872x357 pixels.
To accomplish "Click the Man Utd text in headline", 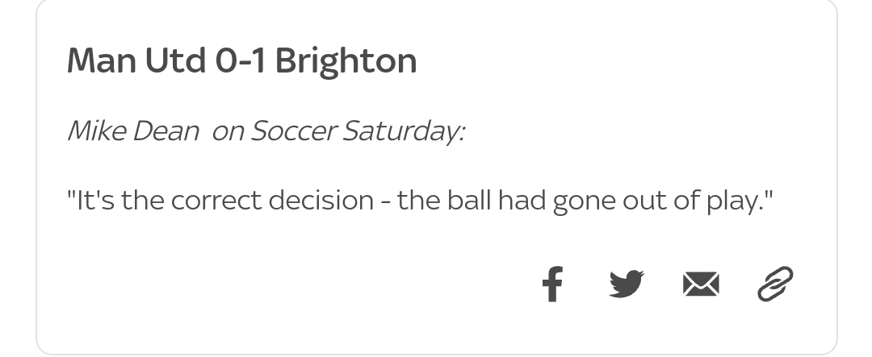I will tap(136, 60).
